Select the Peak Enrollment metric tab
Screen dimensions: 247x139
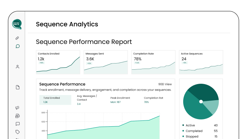(x=120, y=100)
